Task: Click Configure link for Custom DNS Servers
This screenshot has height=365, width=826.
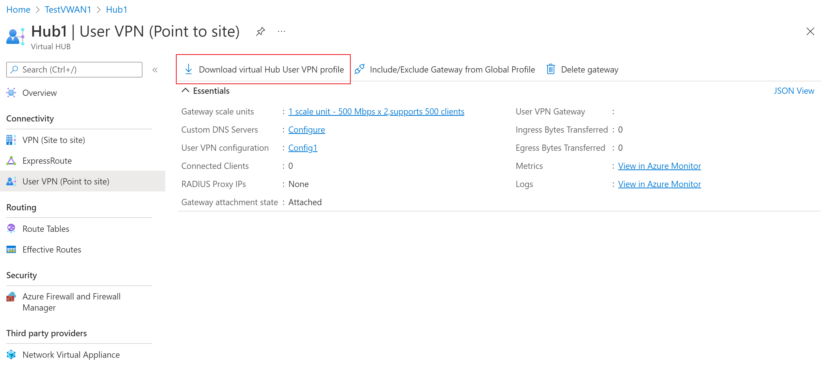Action: coord(306,130)
